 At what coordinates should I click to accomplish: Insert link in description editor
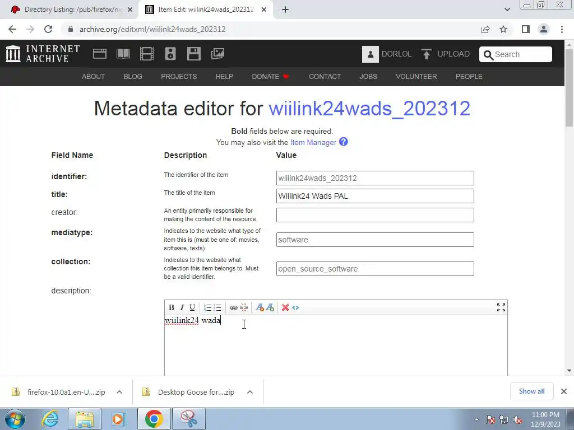coord(234,307)
